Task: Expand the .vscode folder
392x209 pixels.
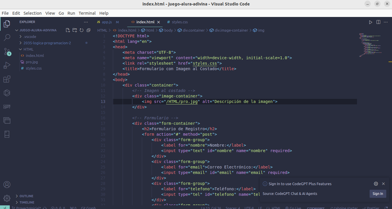Action: pyautogui.click(x=30, y=37)
